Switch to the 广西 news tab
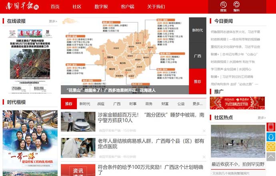 [117, 104]
